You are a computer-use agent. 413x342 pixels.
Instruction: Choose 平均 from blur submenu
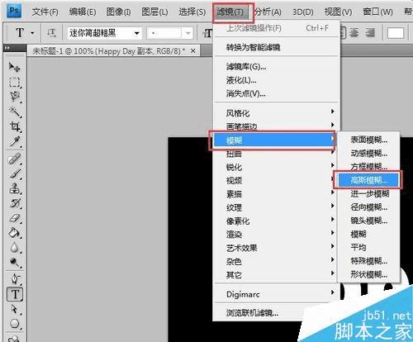pos(368,247)
